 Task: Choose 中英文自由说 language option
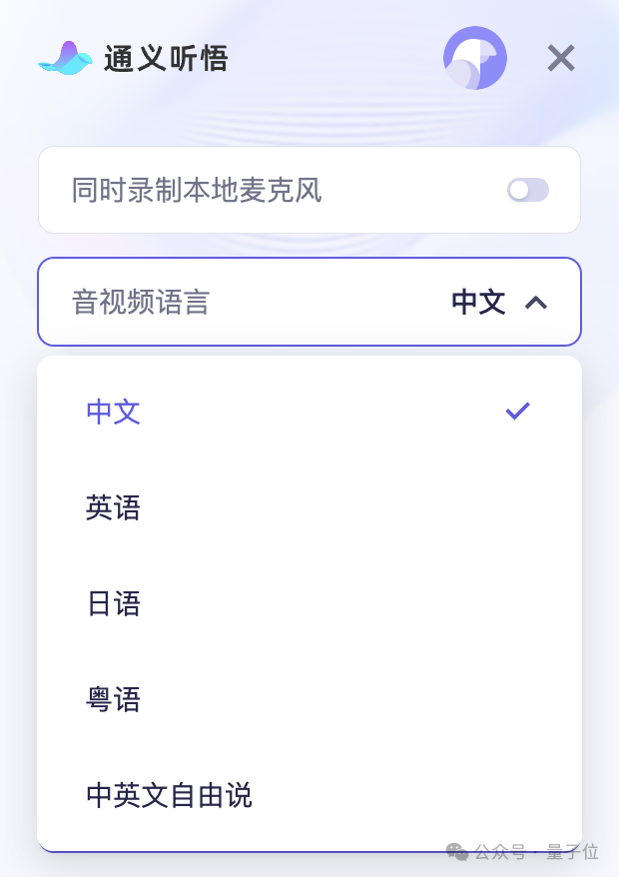point(168,796)
